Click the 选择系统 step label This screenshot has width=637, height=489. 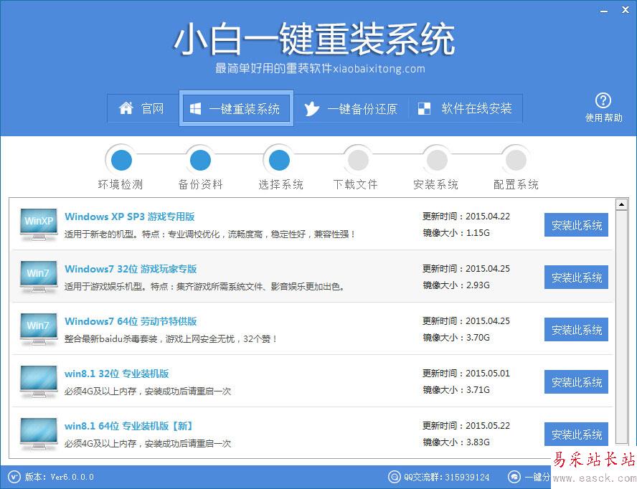click(280, 185)
